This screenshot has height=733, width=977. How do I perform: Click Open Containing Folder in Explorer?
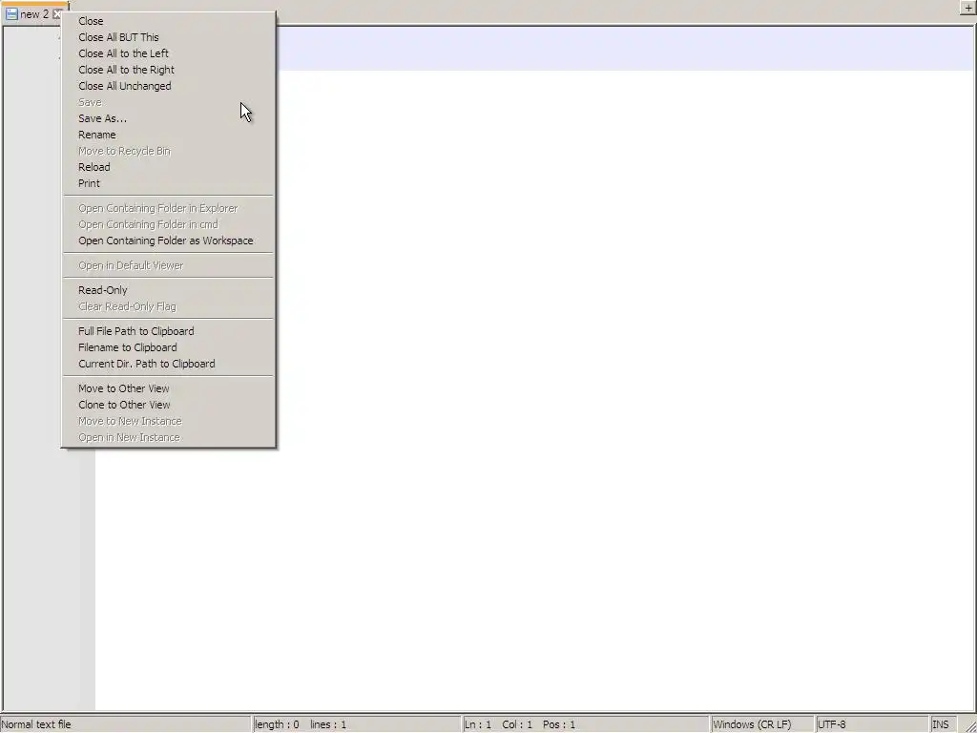click(169, 208)
